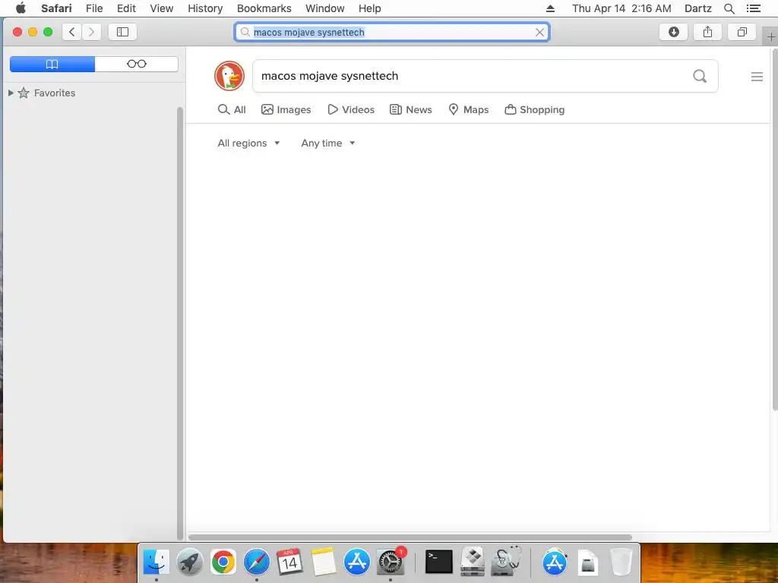Screen dimensions: 778x583
Task: Open the Dartz user menu
Action: point(698,8)
